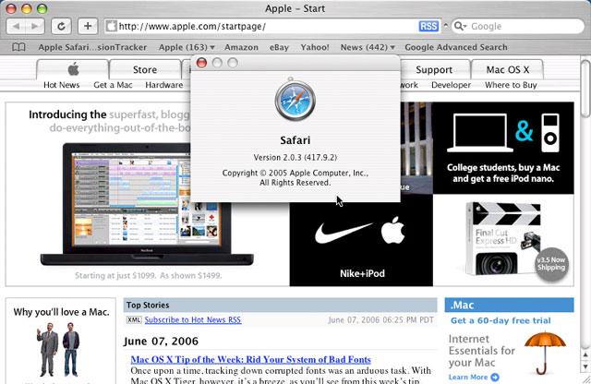Click the Safari compass icon in About window
The image size is (591, 384).
tap(295, 101)
